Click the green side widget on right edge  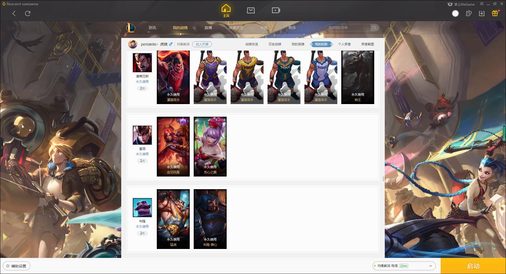504,133
